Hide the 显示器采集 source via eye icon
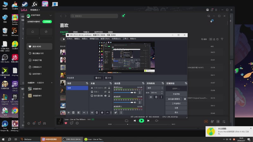253x142 pixels. [x=105, y=96]
